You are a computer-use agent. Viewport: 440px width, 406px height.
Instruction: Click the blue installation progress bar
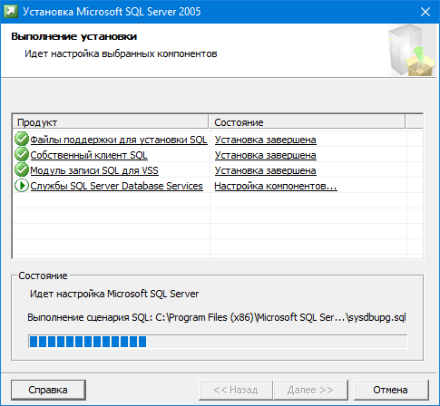pyautogui.click(x=218, y=342)
